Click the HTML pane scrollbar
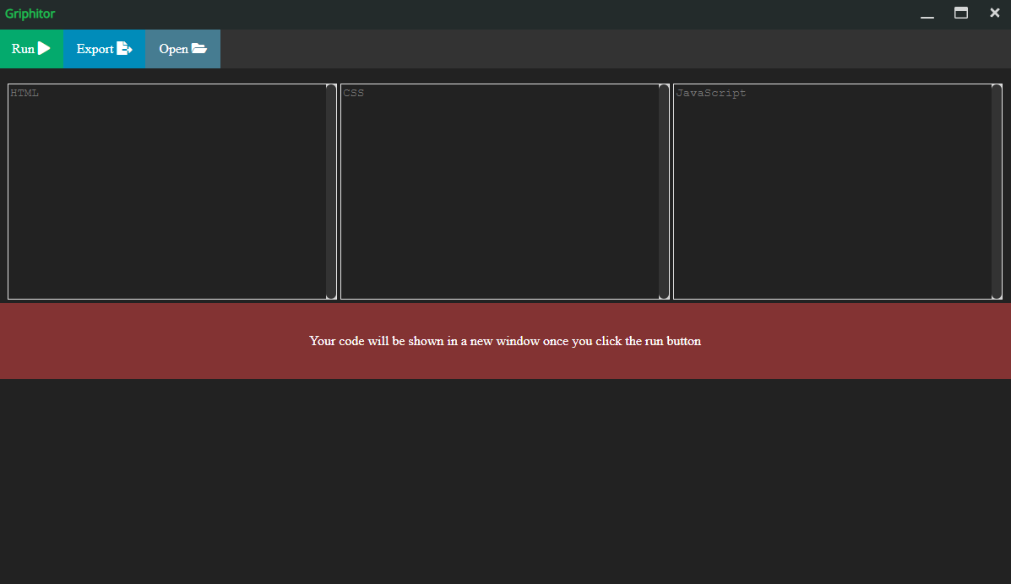 point(330,190)
